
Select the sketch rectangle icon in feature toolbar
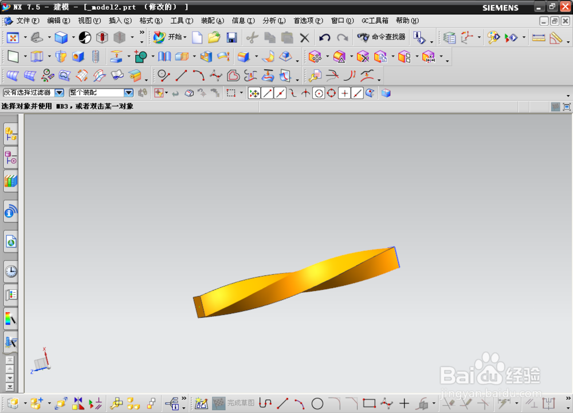[13, 57]
